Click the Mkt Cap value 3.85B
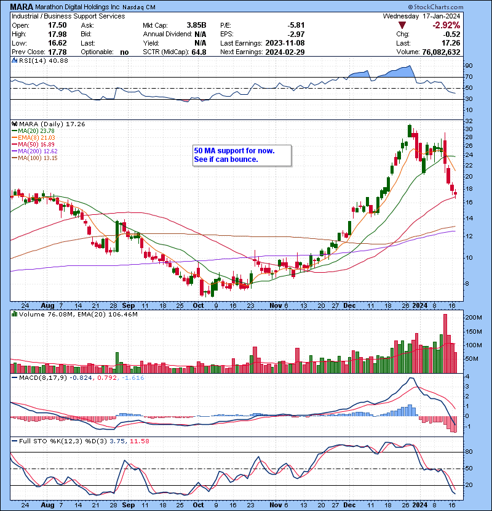Screen dimensions: 492x511 pos(196,25)
